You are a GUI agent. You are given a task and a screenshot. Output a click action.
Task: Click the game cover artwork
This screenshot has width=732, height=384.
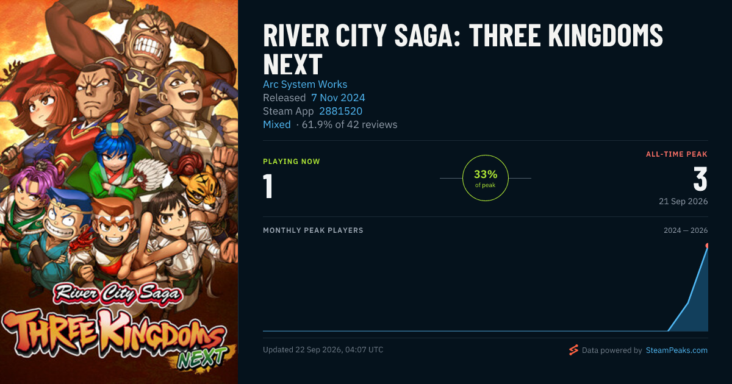[x=119, y=192]
